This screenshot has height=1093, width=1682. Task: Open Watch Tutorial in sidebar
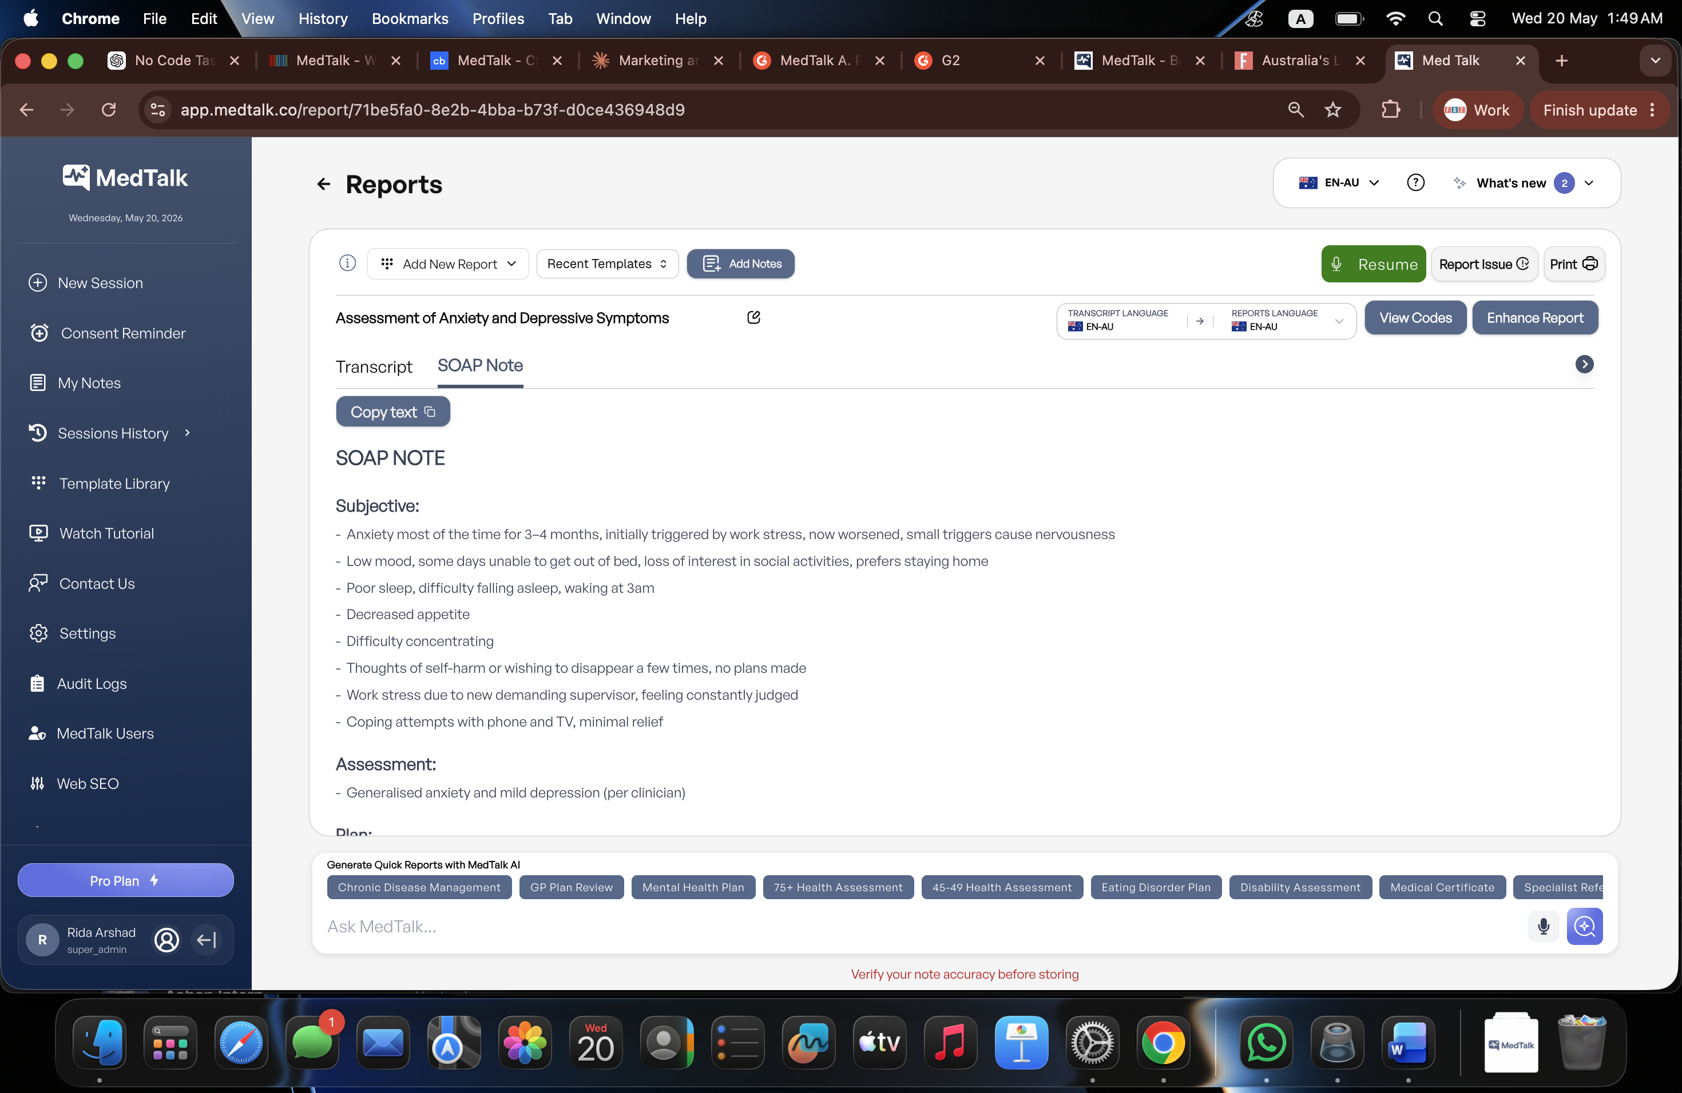point(91,534)
